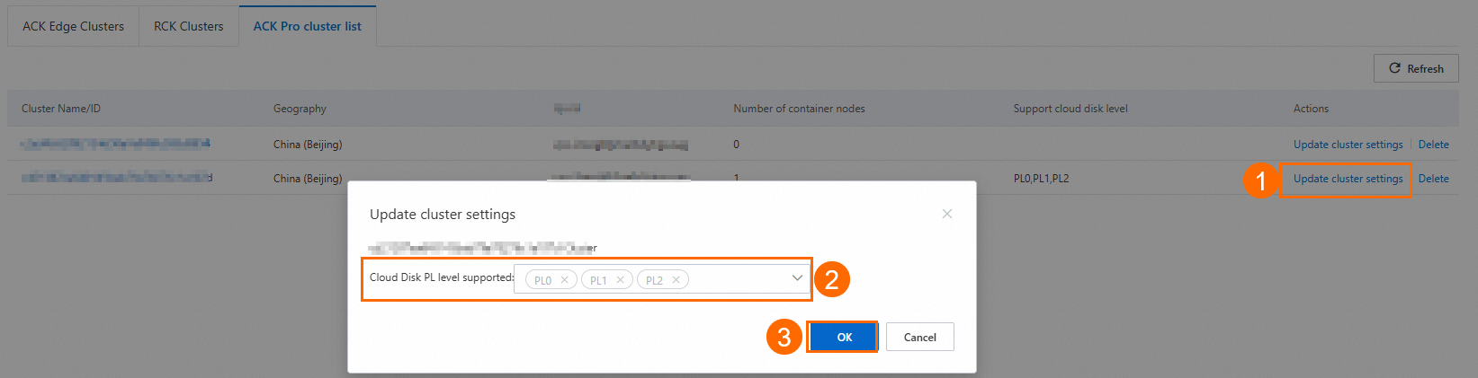The image size is (1478, 378).
Task: Remove the PL1 tag from selection
Action: pos(620,280)
